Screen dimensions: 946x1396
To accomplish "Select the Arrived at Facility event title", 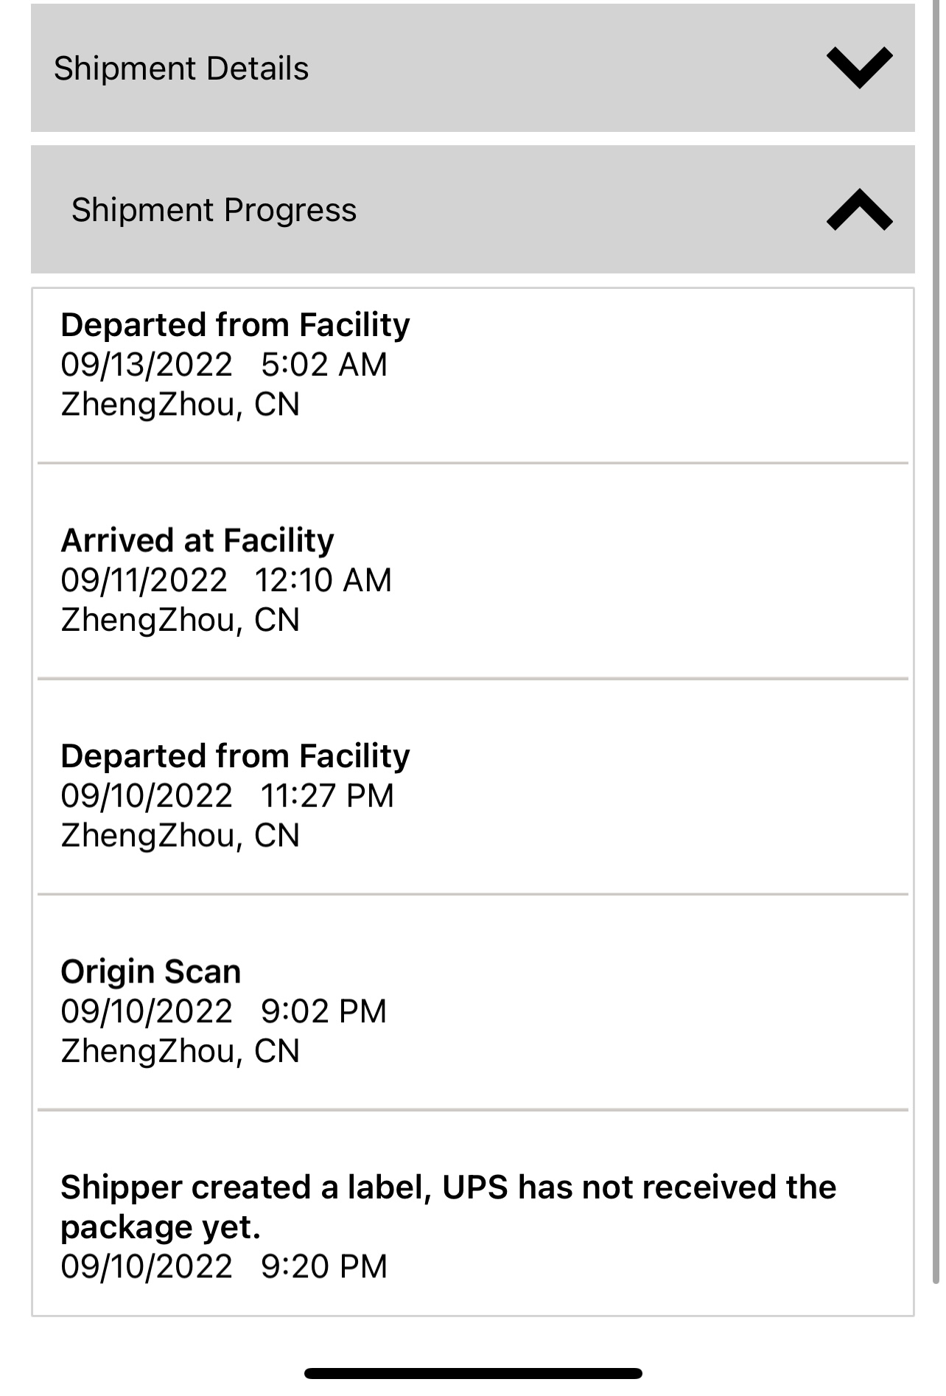I will pos(197,540).
